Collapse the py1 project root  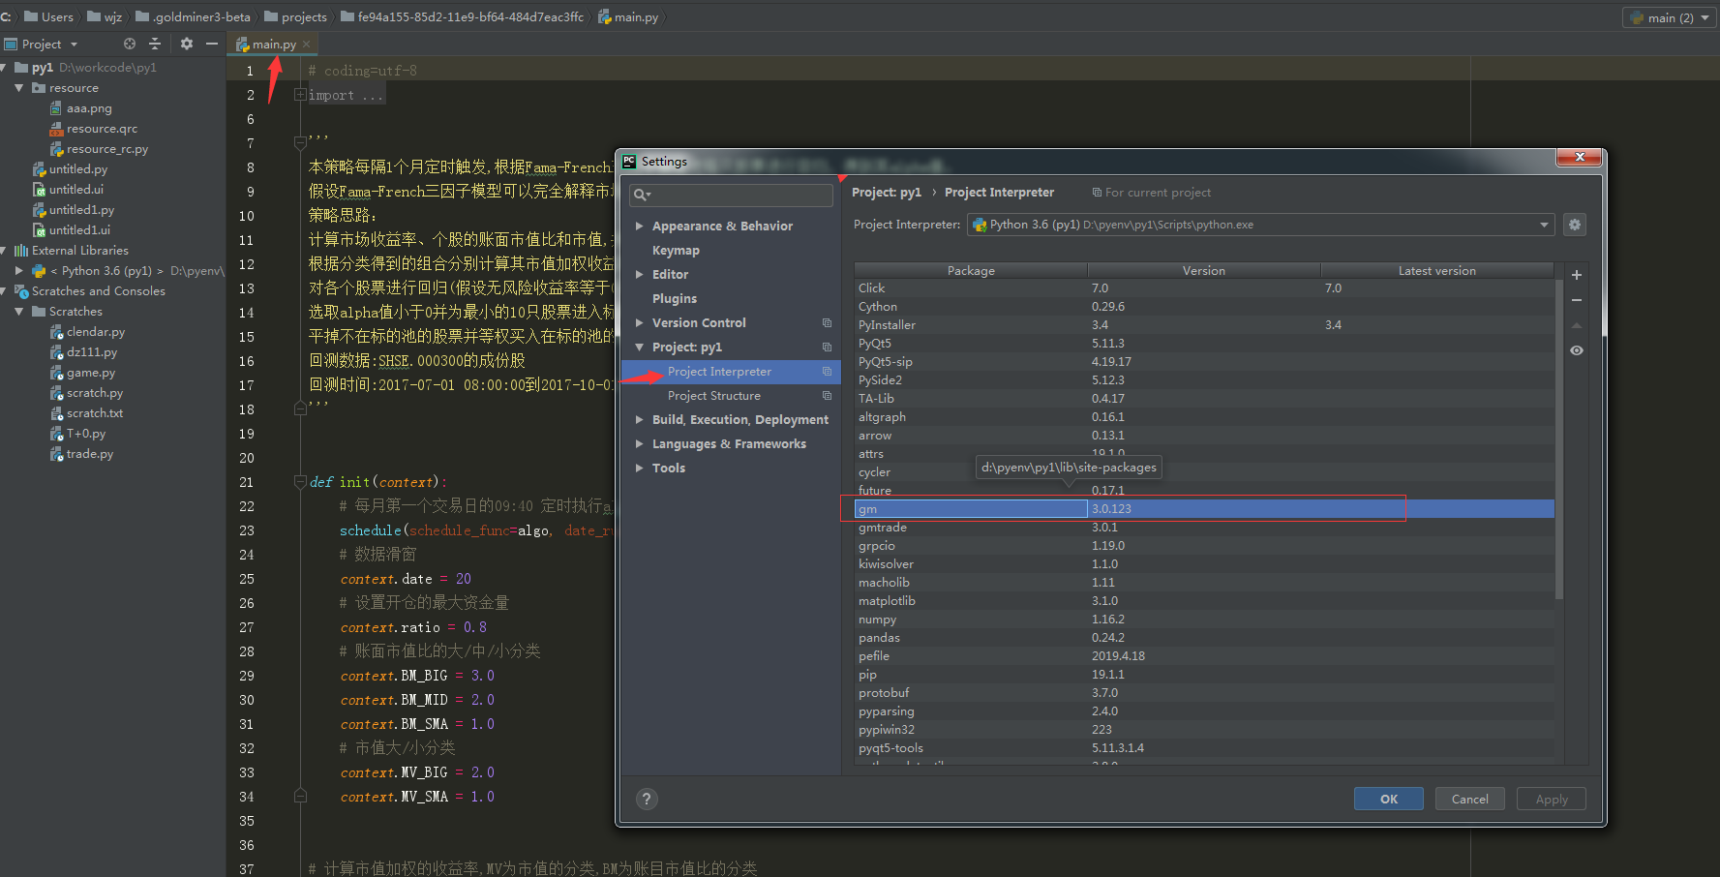tap(4, 68)
